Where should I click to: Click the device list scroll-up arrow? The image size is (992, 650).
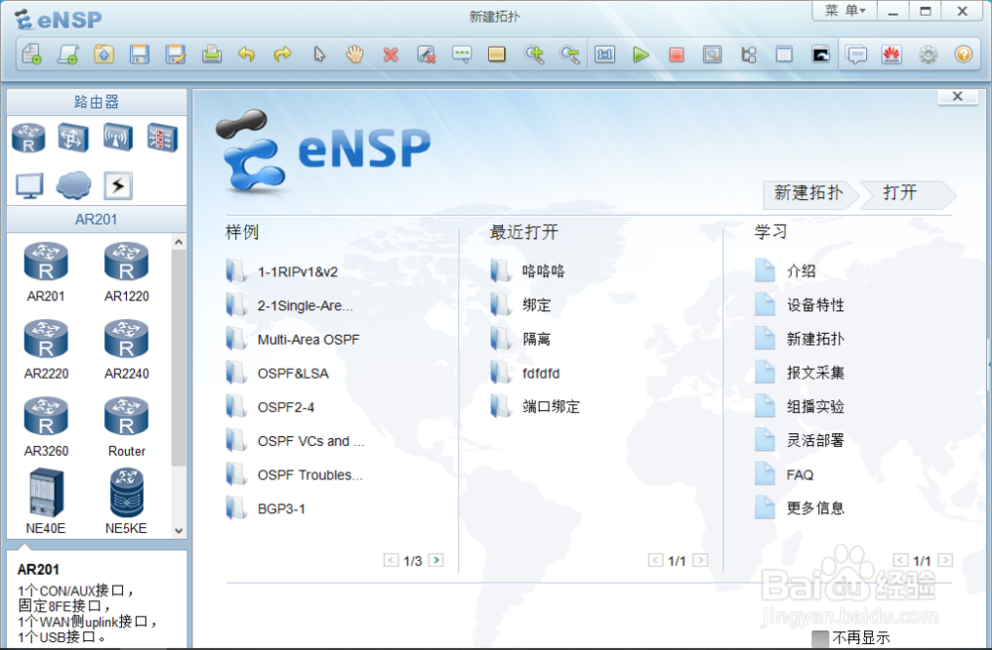click(x=179, y=242)
